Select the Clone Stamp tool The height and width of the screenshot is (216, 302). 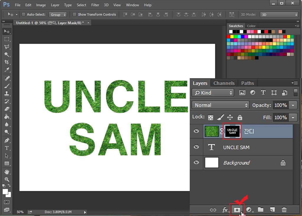coord(7,94)
